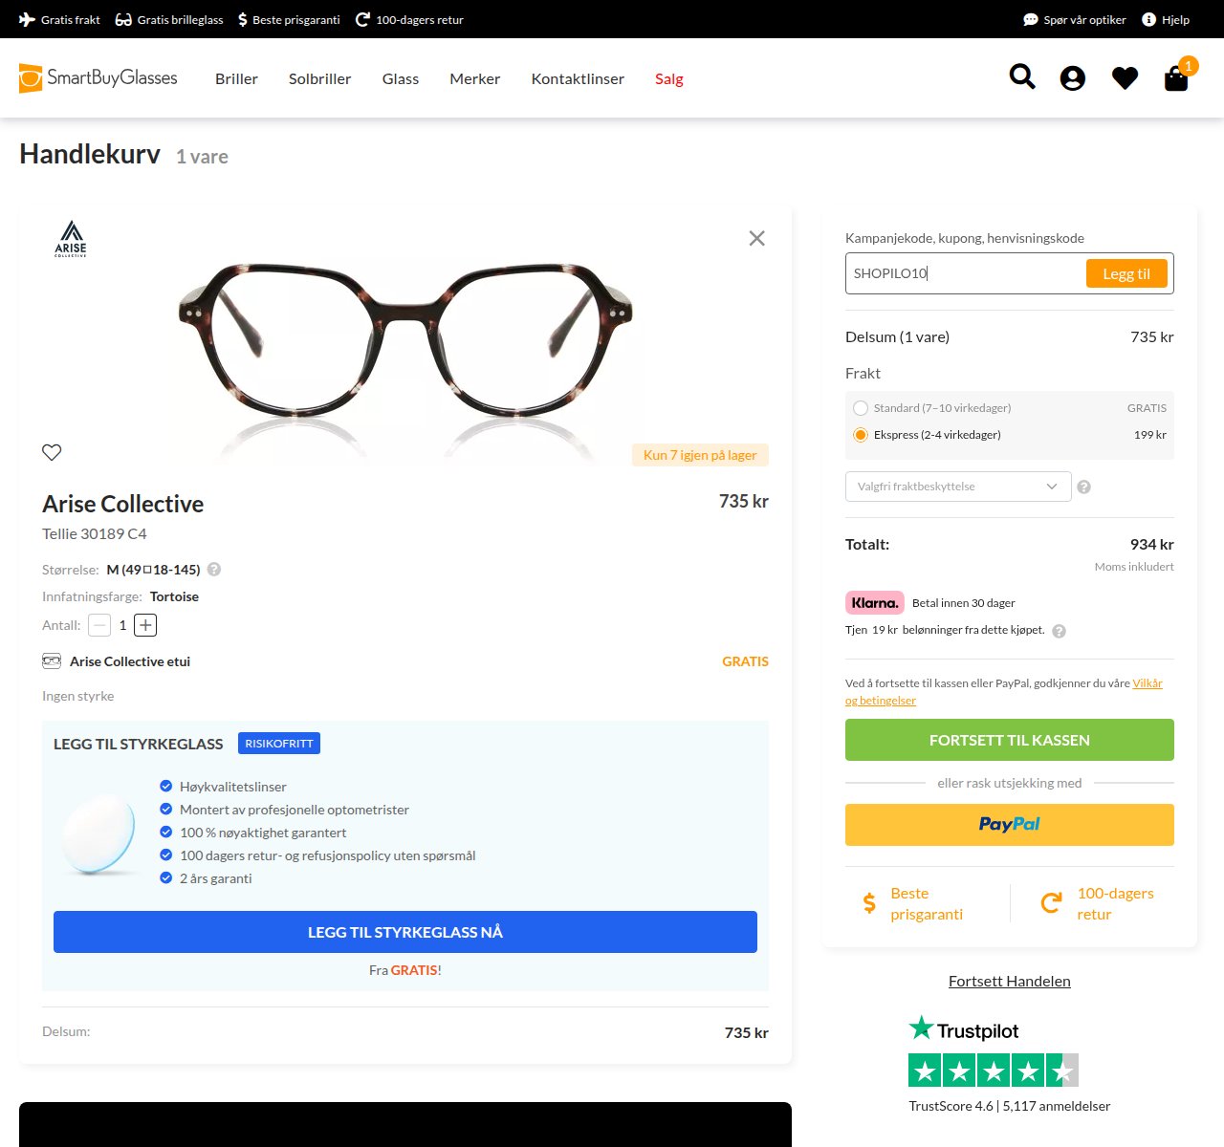Viewport: 1224px width, 1147px height.
Task: Click the Spør vår optiker chat icon
Action: pos(1030,19)
